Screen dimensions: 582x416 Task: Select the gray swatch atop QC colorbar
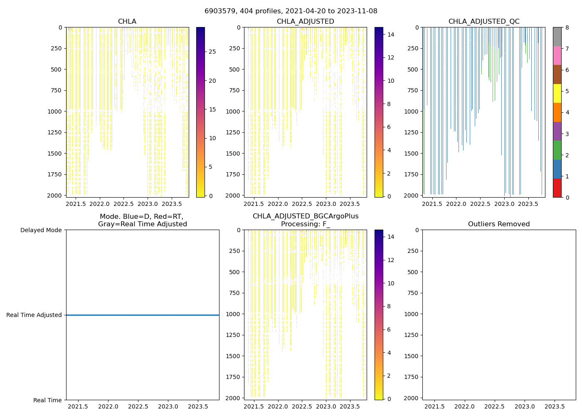[x=557, y=37]
